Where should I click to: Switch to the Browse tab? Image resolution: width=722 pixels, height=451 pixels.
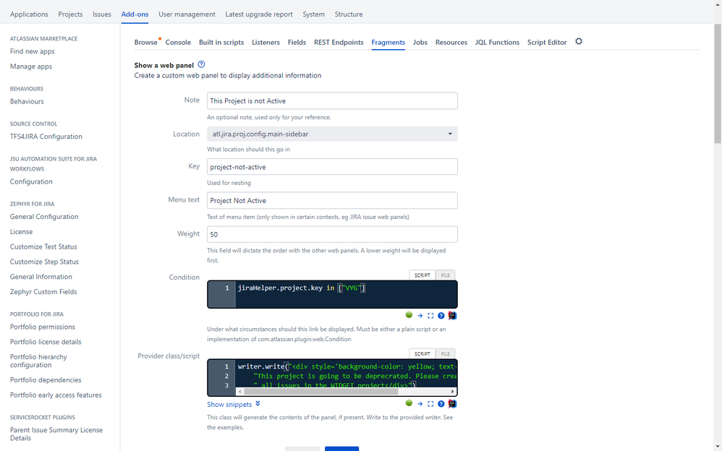coord(146,43)
